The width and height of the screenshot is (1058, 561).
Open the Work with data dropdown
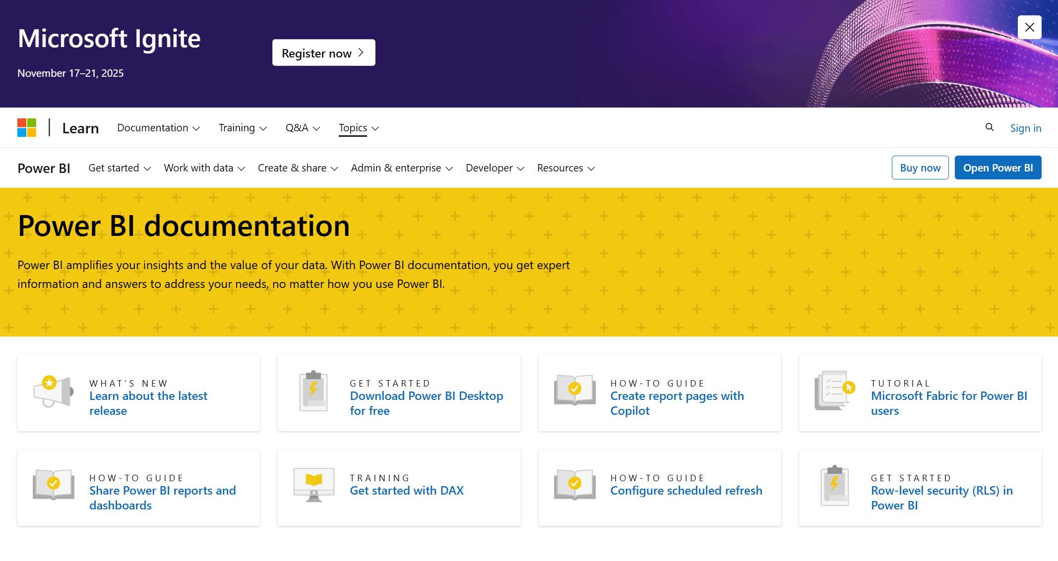(204, 168)
